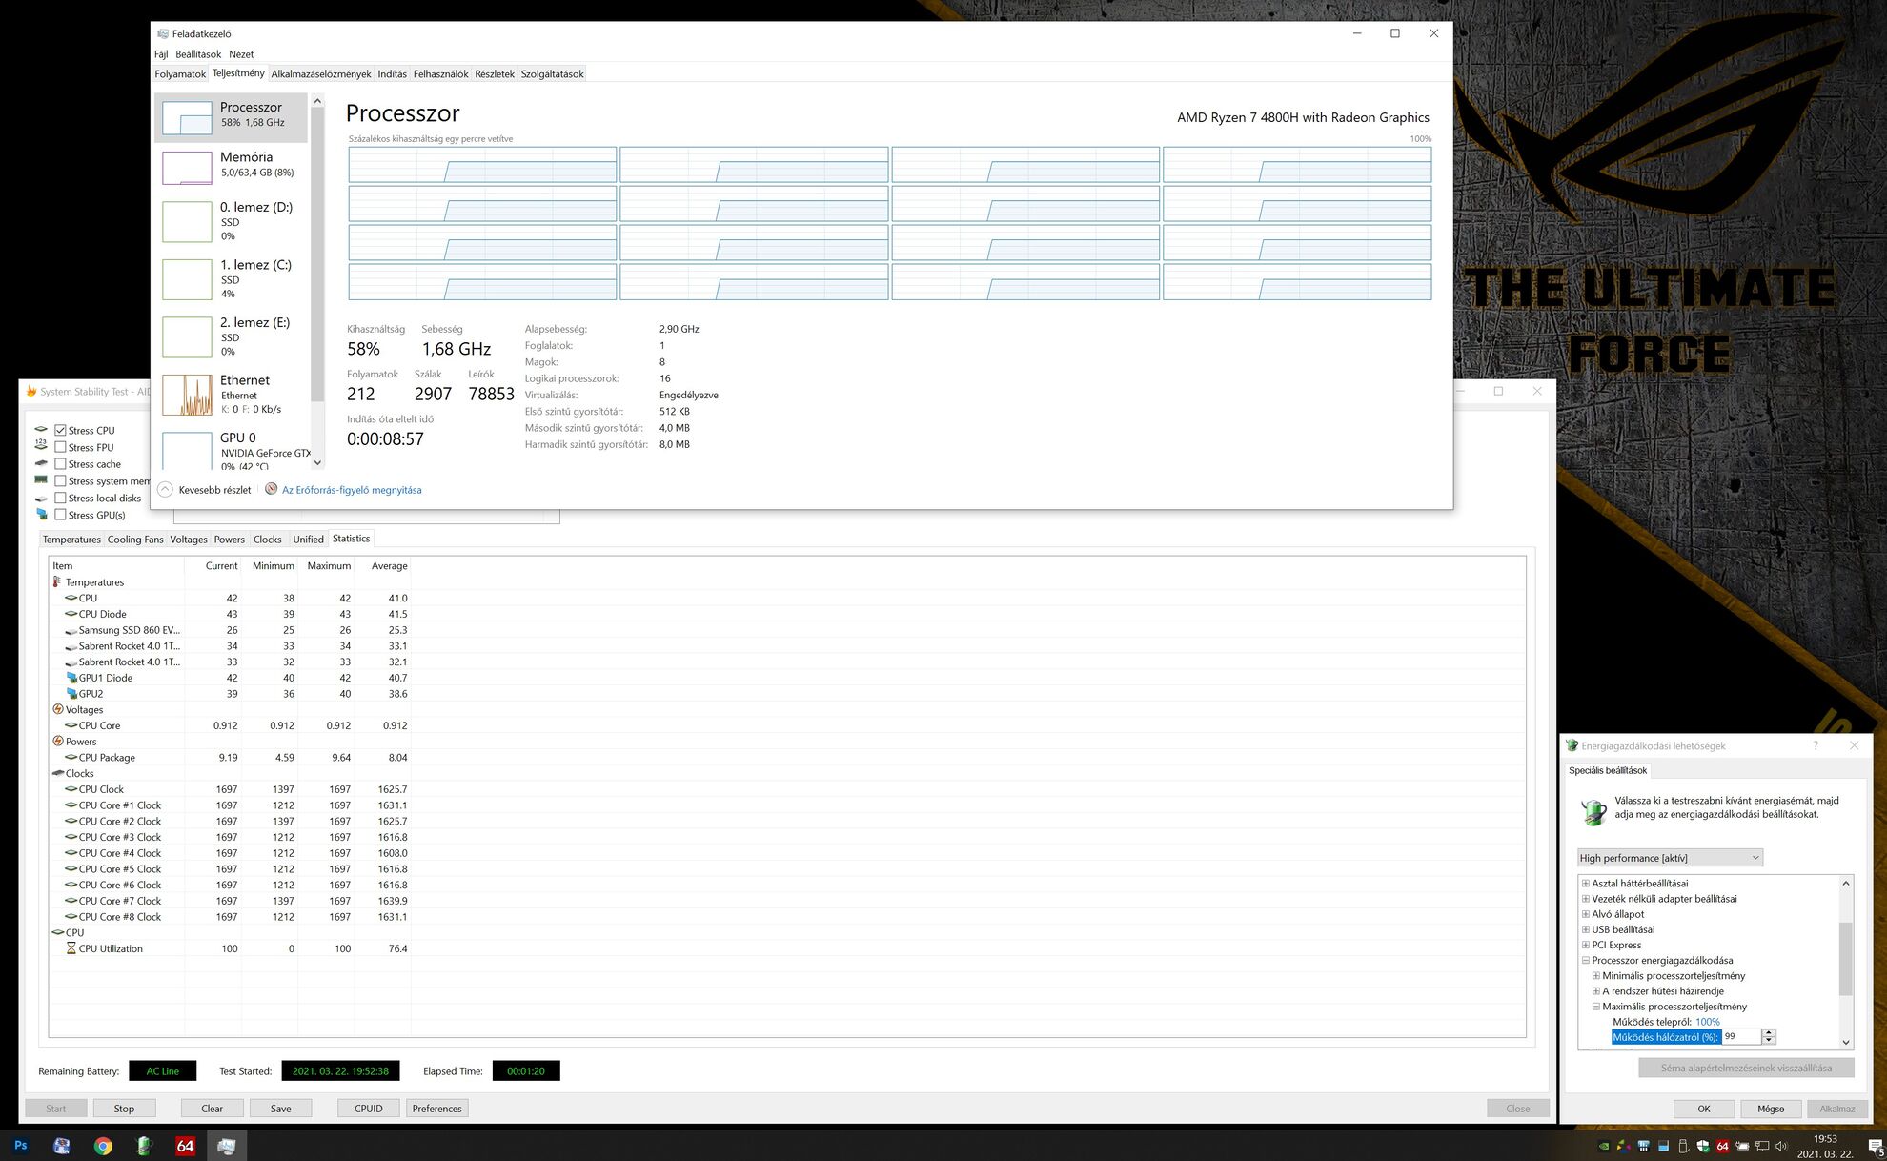The image size is (1887, 1161).
Task: Open the notification center icon
Action: click(x=1875, y=1146)
